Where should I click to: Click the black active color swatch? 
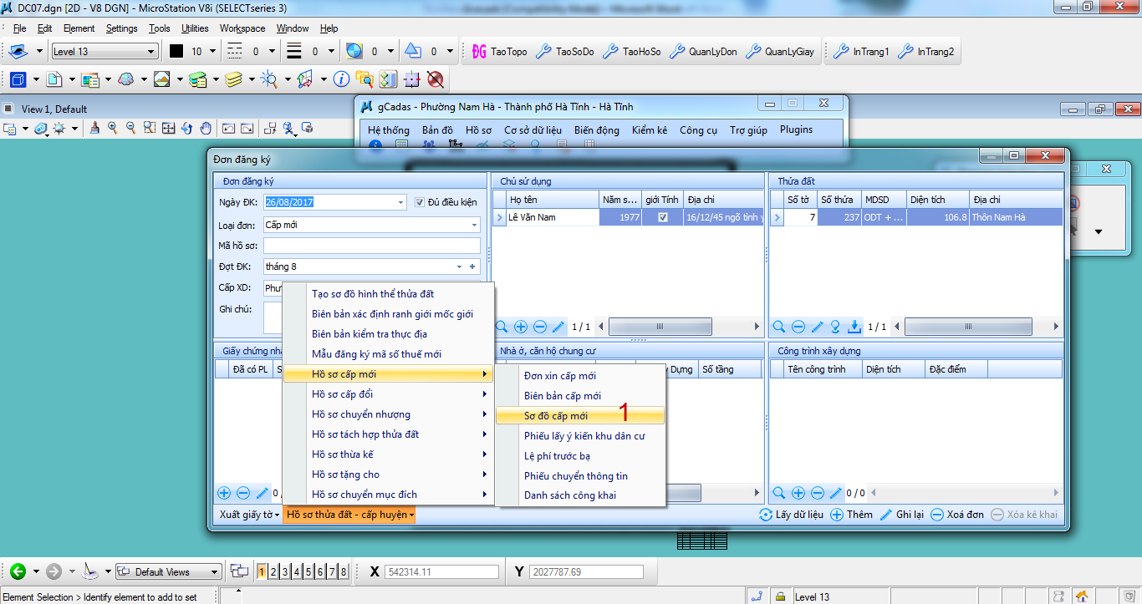(176, 52)
